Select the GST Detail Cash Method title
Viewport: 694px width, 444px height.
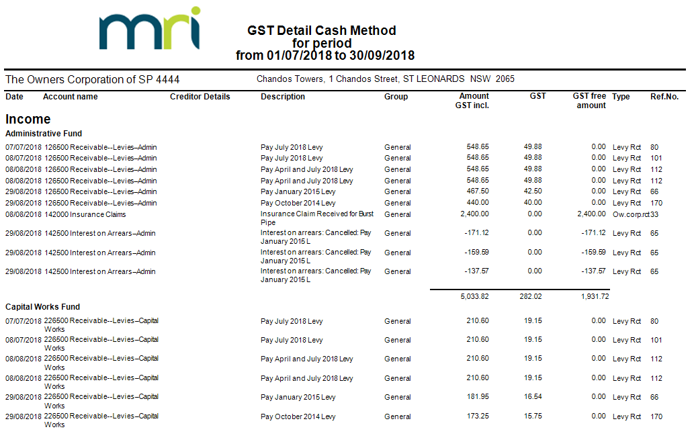(321, 30)
